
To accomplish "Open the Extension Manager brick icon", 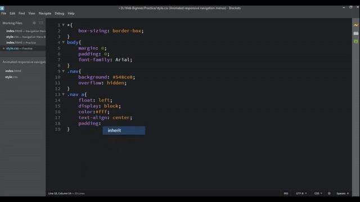I will 356,33.
